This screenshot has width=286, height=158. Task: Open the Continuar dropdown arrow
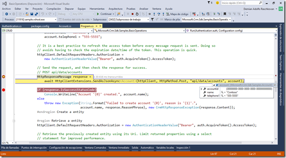coord(113,14)
